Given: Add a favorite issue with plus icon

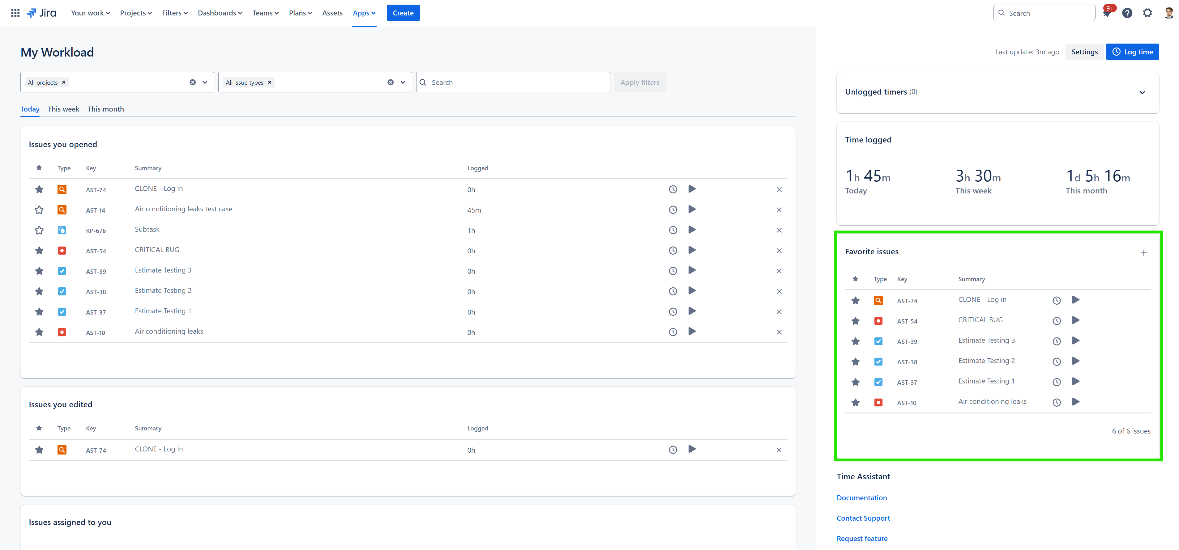Looking at the screenshot, I should coord(1143,253).
